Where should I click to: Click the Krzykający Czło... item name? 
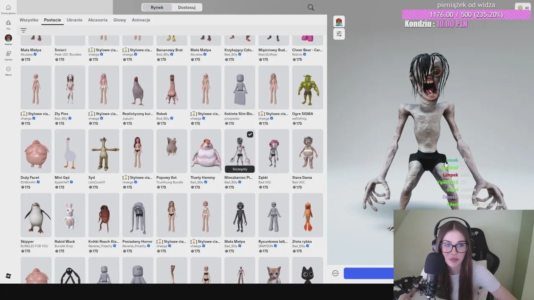click(239, 50)
